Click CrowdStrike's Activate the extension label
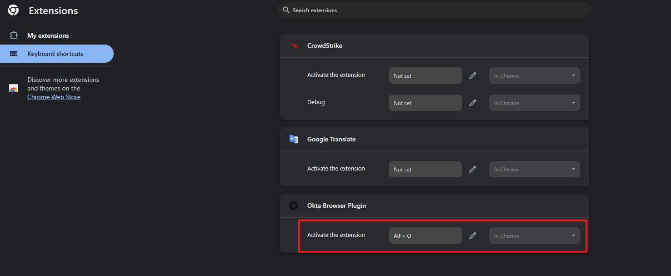This screenshot has width=671, height=276. [336, 75]
